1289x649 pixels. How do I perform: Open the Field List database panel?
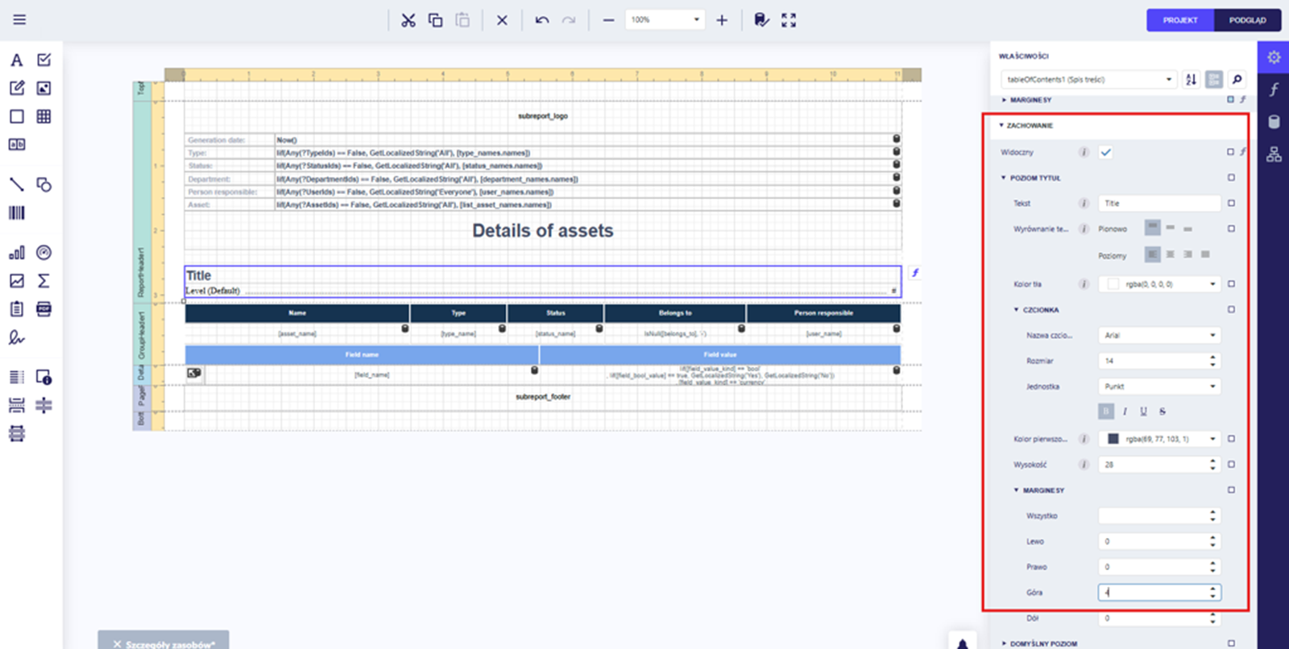pyautogui.click(x=1274, y=122)
